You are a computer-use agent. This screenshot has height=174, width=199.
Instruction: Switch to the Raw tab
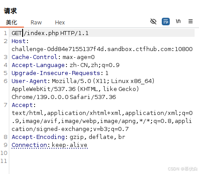pos(36,23)
